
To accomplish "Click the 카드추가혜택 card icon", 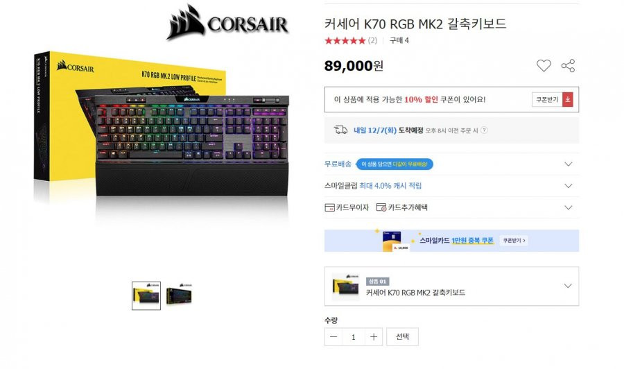I will coord(381,207).
